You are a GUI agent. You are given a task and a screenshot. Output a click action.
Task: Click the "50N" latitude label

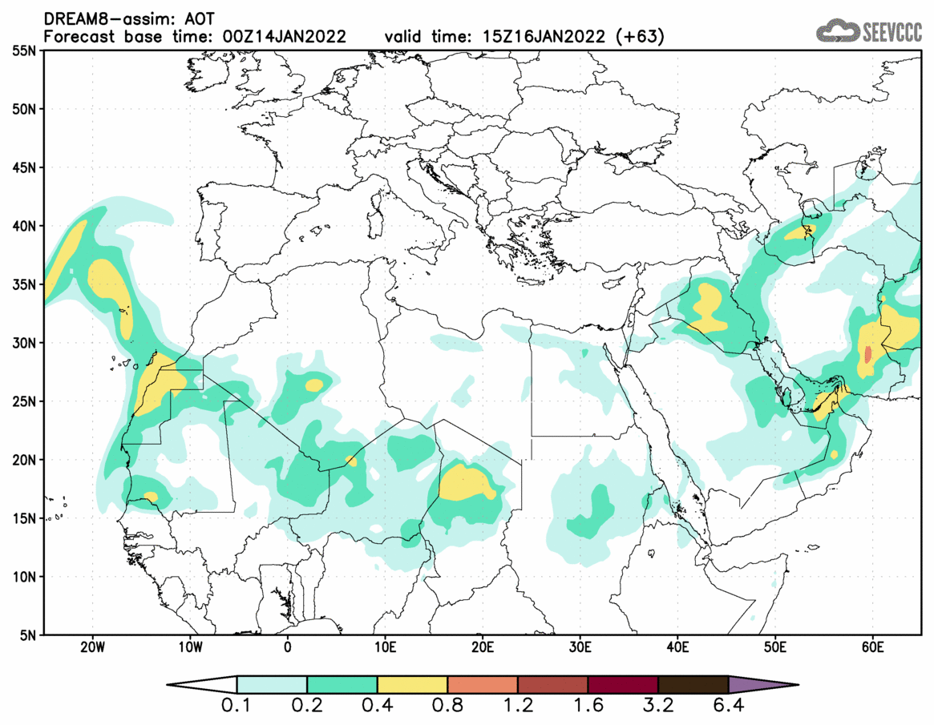tap(24, 110)
